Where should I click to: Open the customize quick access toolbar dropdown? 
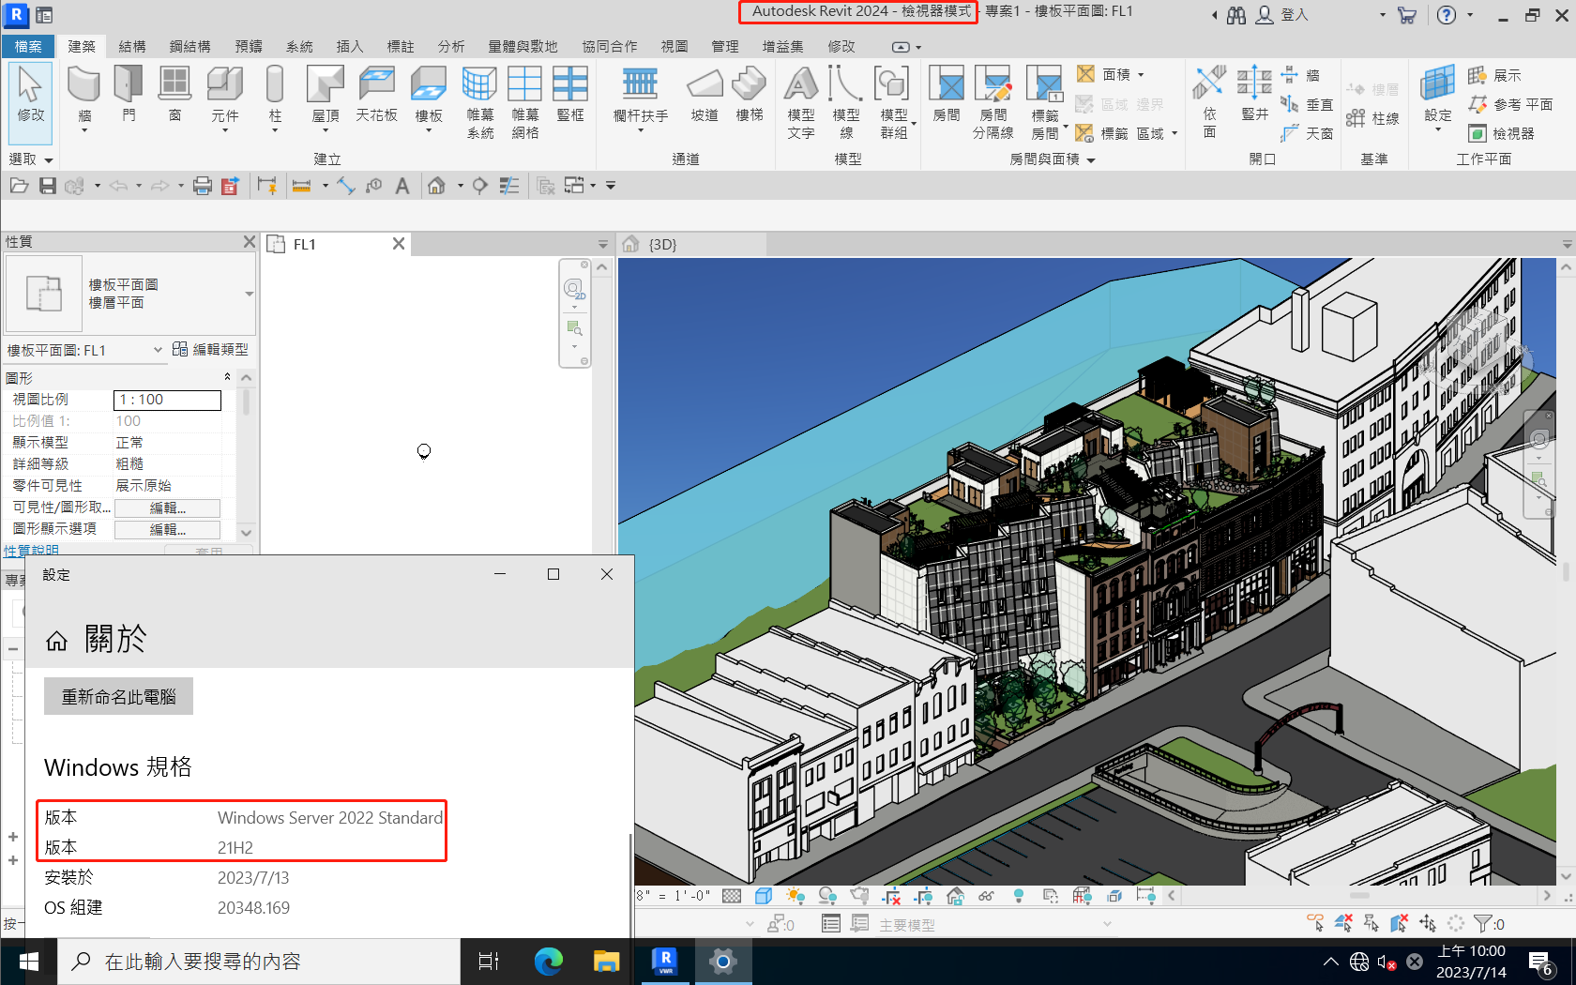[611, 186]
